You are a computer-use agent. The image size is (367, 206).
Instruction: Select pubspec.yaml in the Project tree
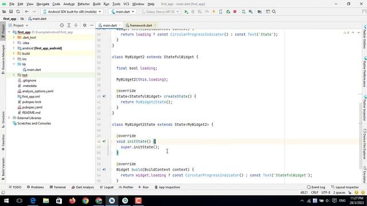tap(32, 107)
